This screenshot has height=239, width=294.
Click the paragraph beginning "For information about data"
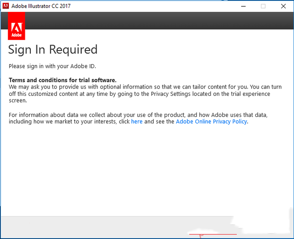click(138, 118)
